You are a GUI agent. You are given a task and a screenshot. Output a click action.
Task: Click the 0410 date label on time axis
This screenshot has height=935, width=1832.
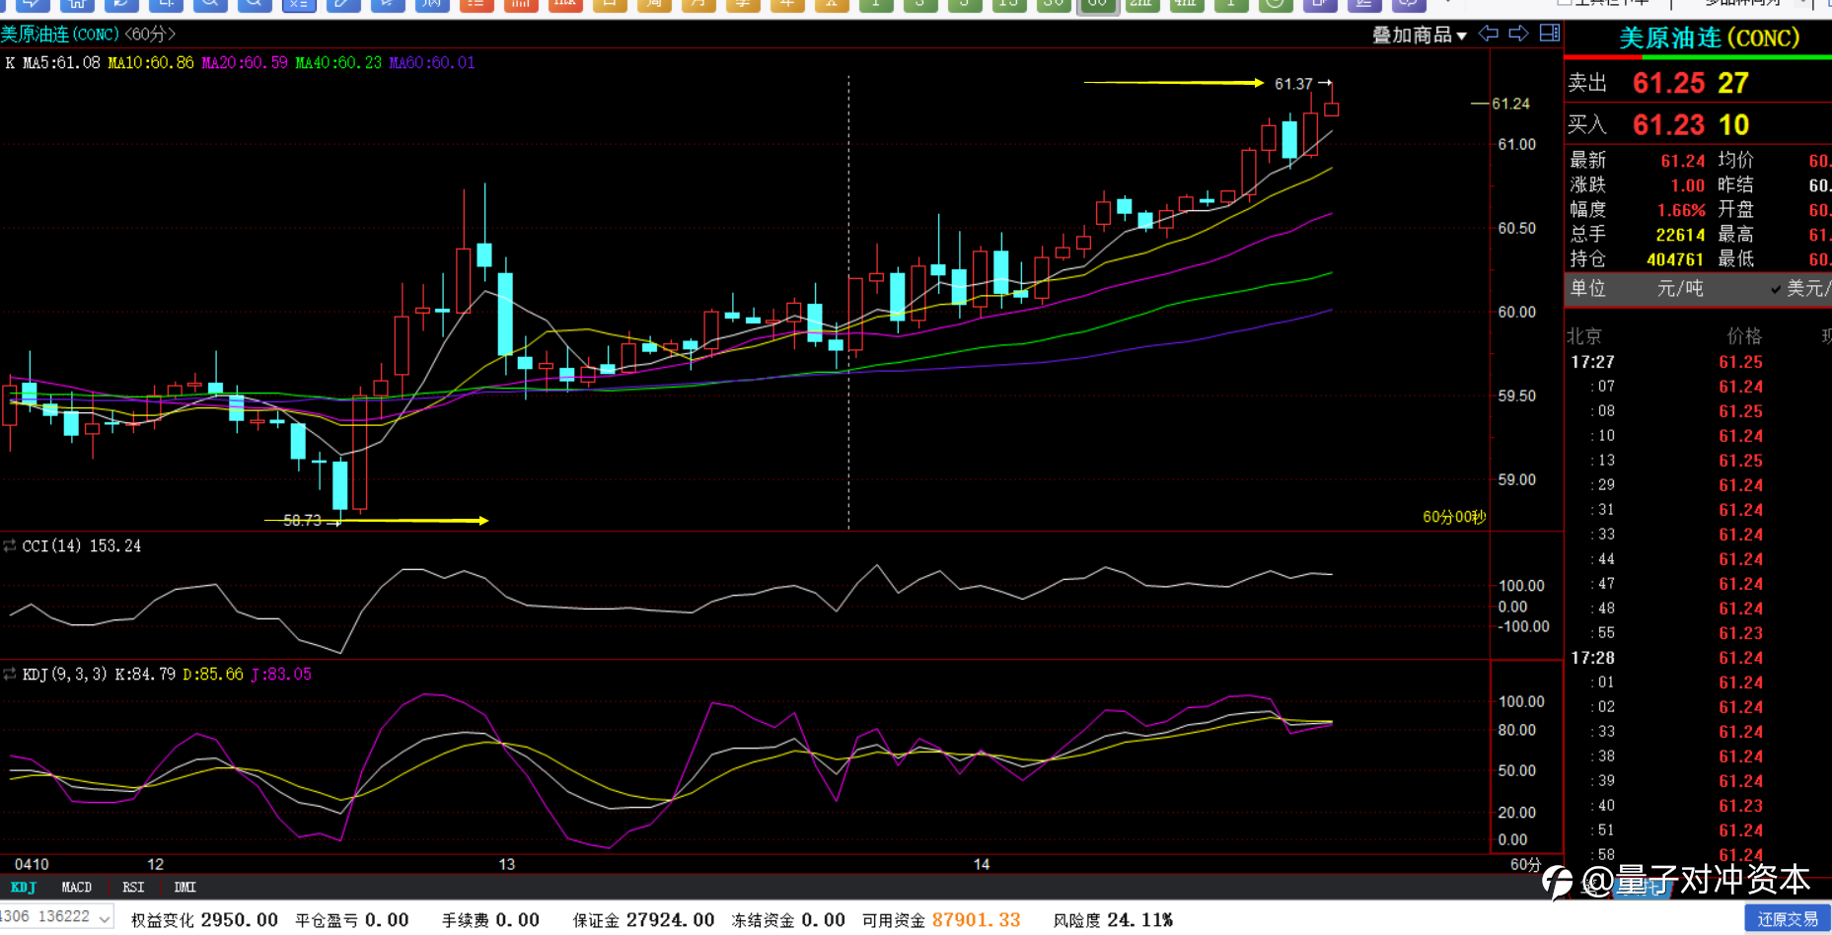(32, 864)
